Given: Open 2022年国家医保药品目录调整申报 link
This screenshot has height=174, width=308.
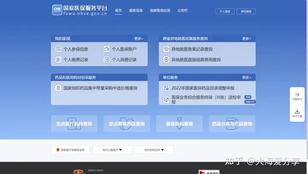Looking at the screenshot, I should (x=203, y=88).
